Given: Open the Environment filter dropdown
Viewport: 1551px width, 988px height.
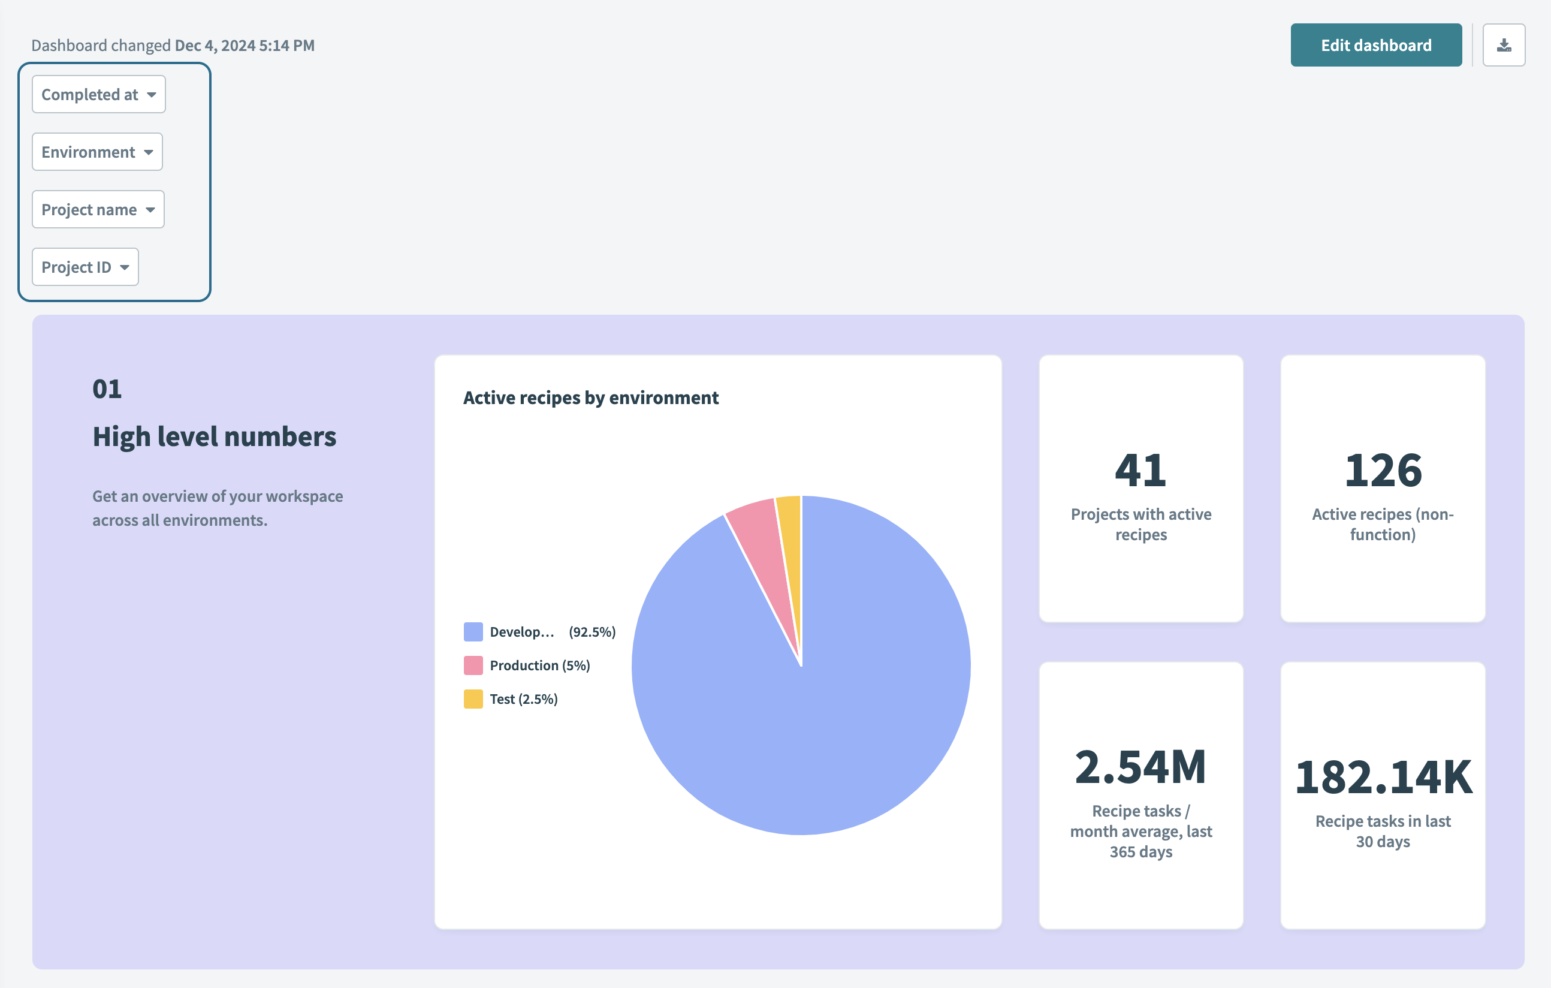Looking at the screenshot, I should (96, 152).
